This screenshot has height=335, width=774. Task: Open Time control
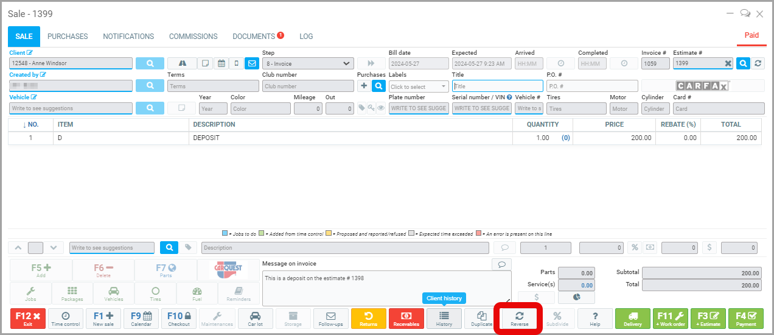(x=65, y=319)
